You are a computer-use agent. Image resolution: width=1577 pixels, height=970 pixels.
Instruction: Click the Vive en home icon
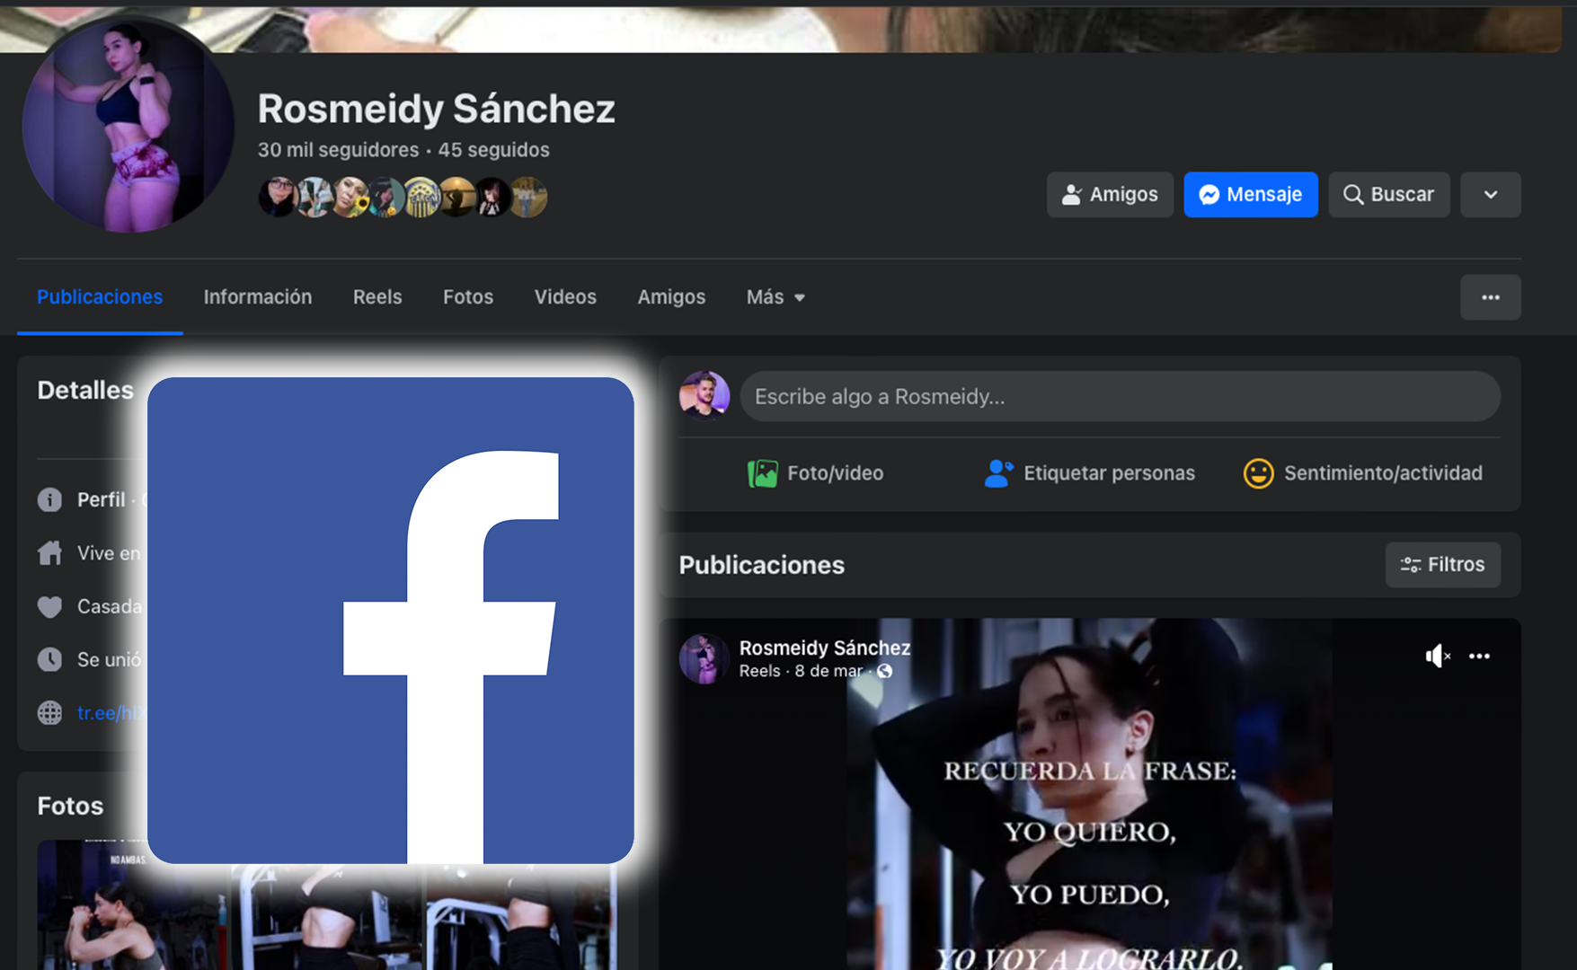[49, 552]
